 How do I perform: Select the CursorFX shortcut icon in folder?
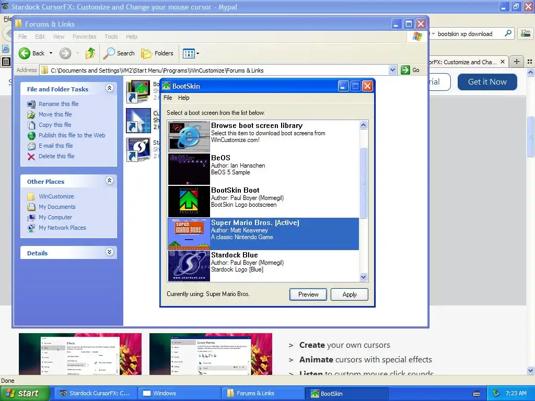click(x=138, y=121)
